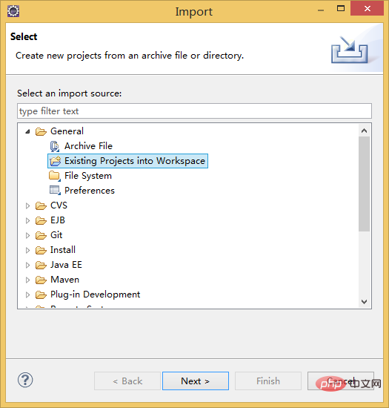Select the Existing Projects into Workspace icon
This screenshot has height=408, width=389.
pos(55,161)
